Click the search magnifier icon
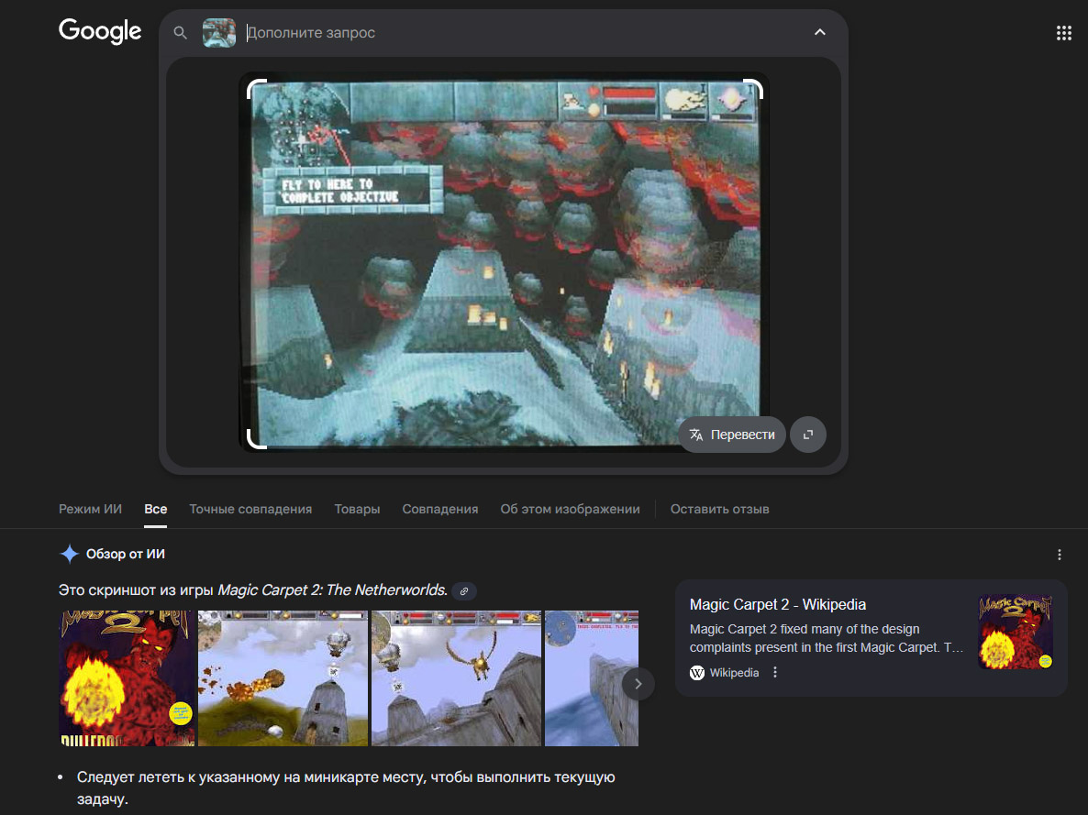The width and height of the screenshot is (1088, 815). pyautogui.click(x=181, y=33)
